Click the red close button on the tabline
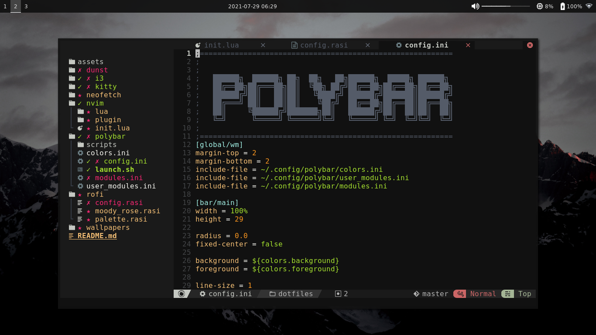596x335 pixels. point(530,45)
